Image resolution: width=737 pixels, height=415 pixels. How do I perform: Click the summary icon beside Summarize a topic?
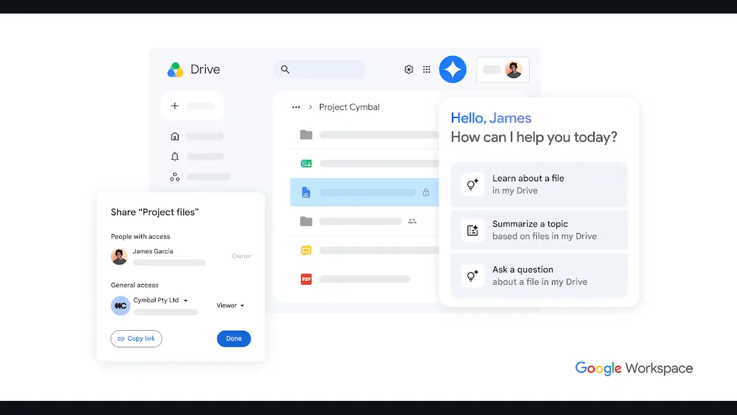point(472,231)
